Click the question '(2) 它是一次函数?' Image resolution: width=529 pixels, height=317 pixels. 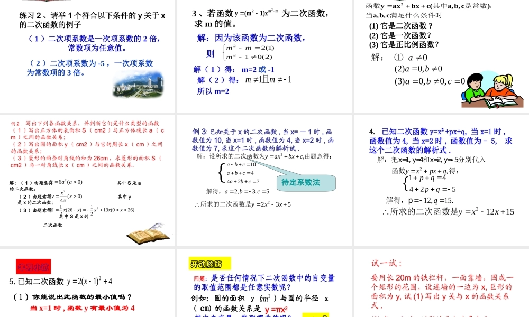coord(400,35)
